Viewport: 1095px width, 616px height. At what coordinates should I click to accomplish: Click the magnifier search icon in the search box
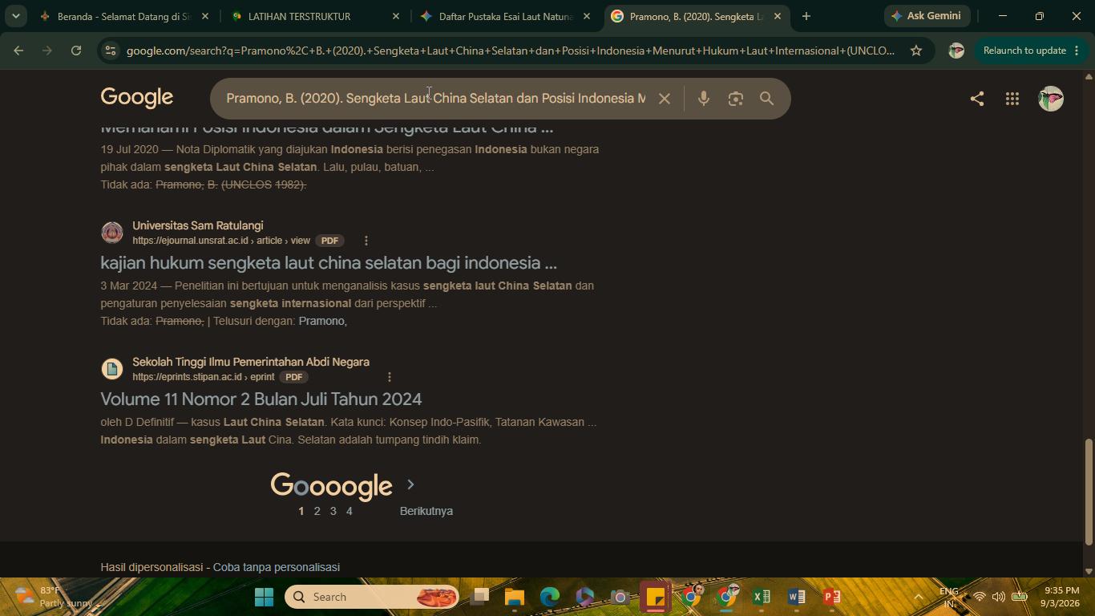767,99
